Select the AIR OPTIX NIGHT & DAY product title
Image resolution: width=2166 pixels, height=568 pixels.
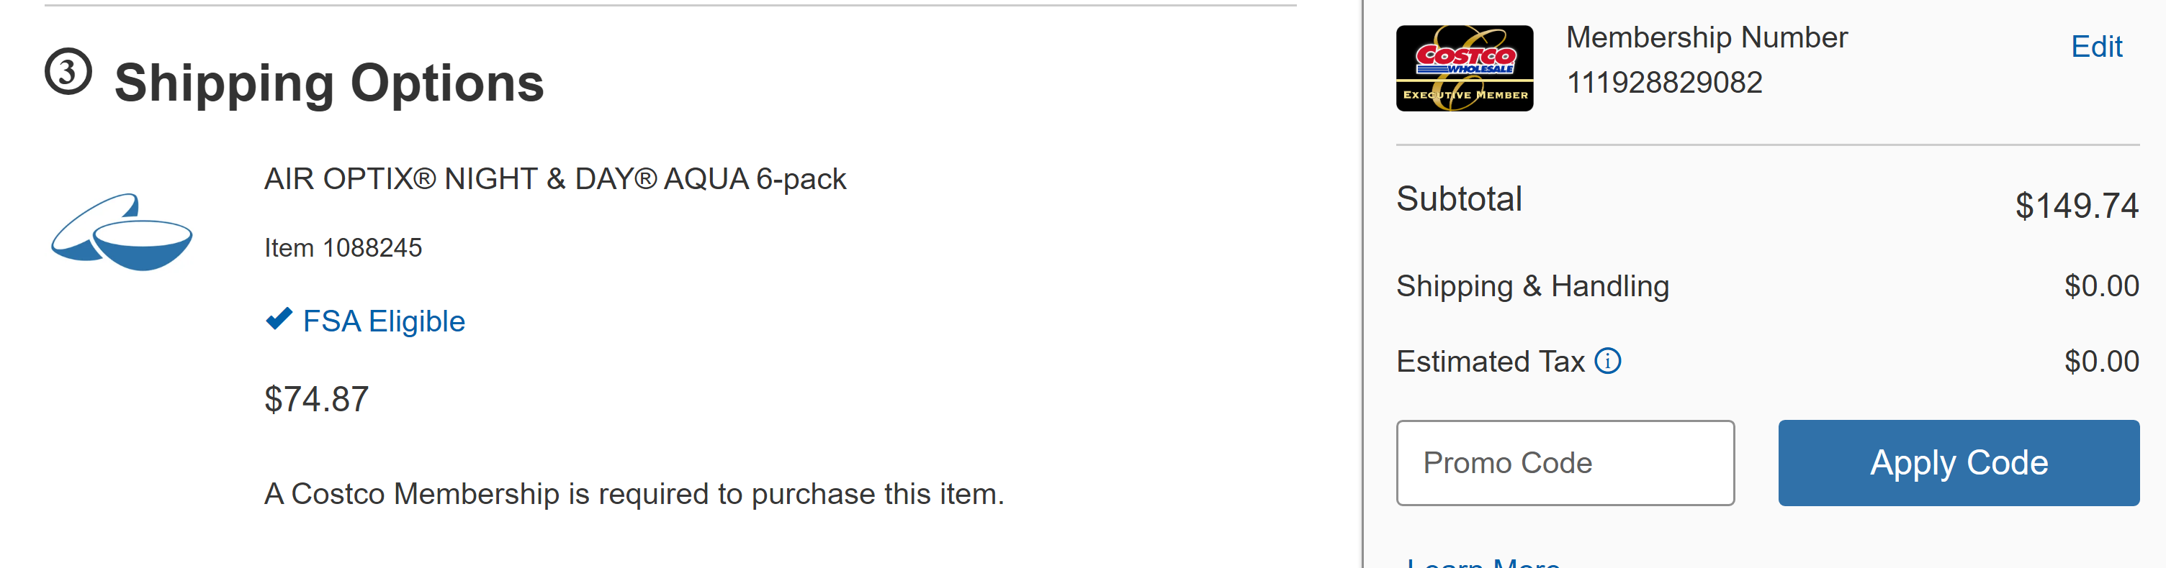coord(555,179)
